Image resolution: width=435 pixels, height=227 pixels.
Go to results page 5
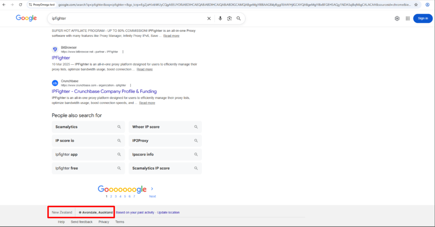(x=125, y=196)
